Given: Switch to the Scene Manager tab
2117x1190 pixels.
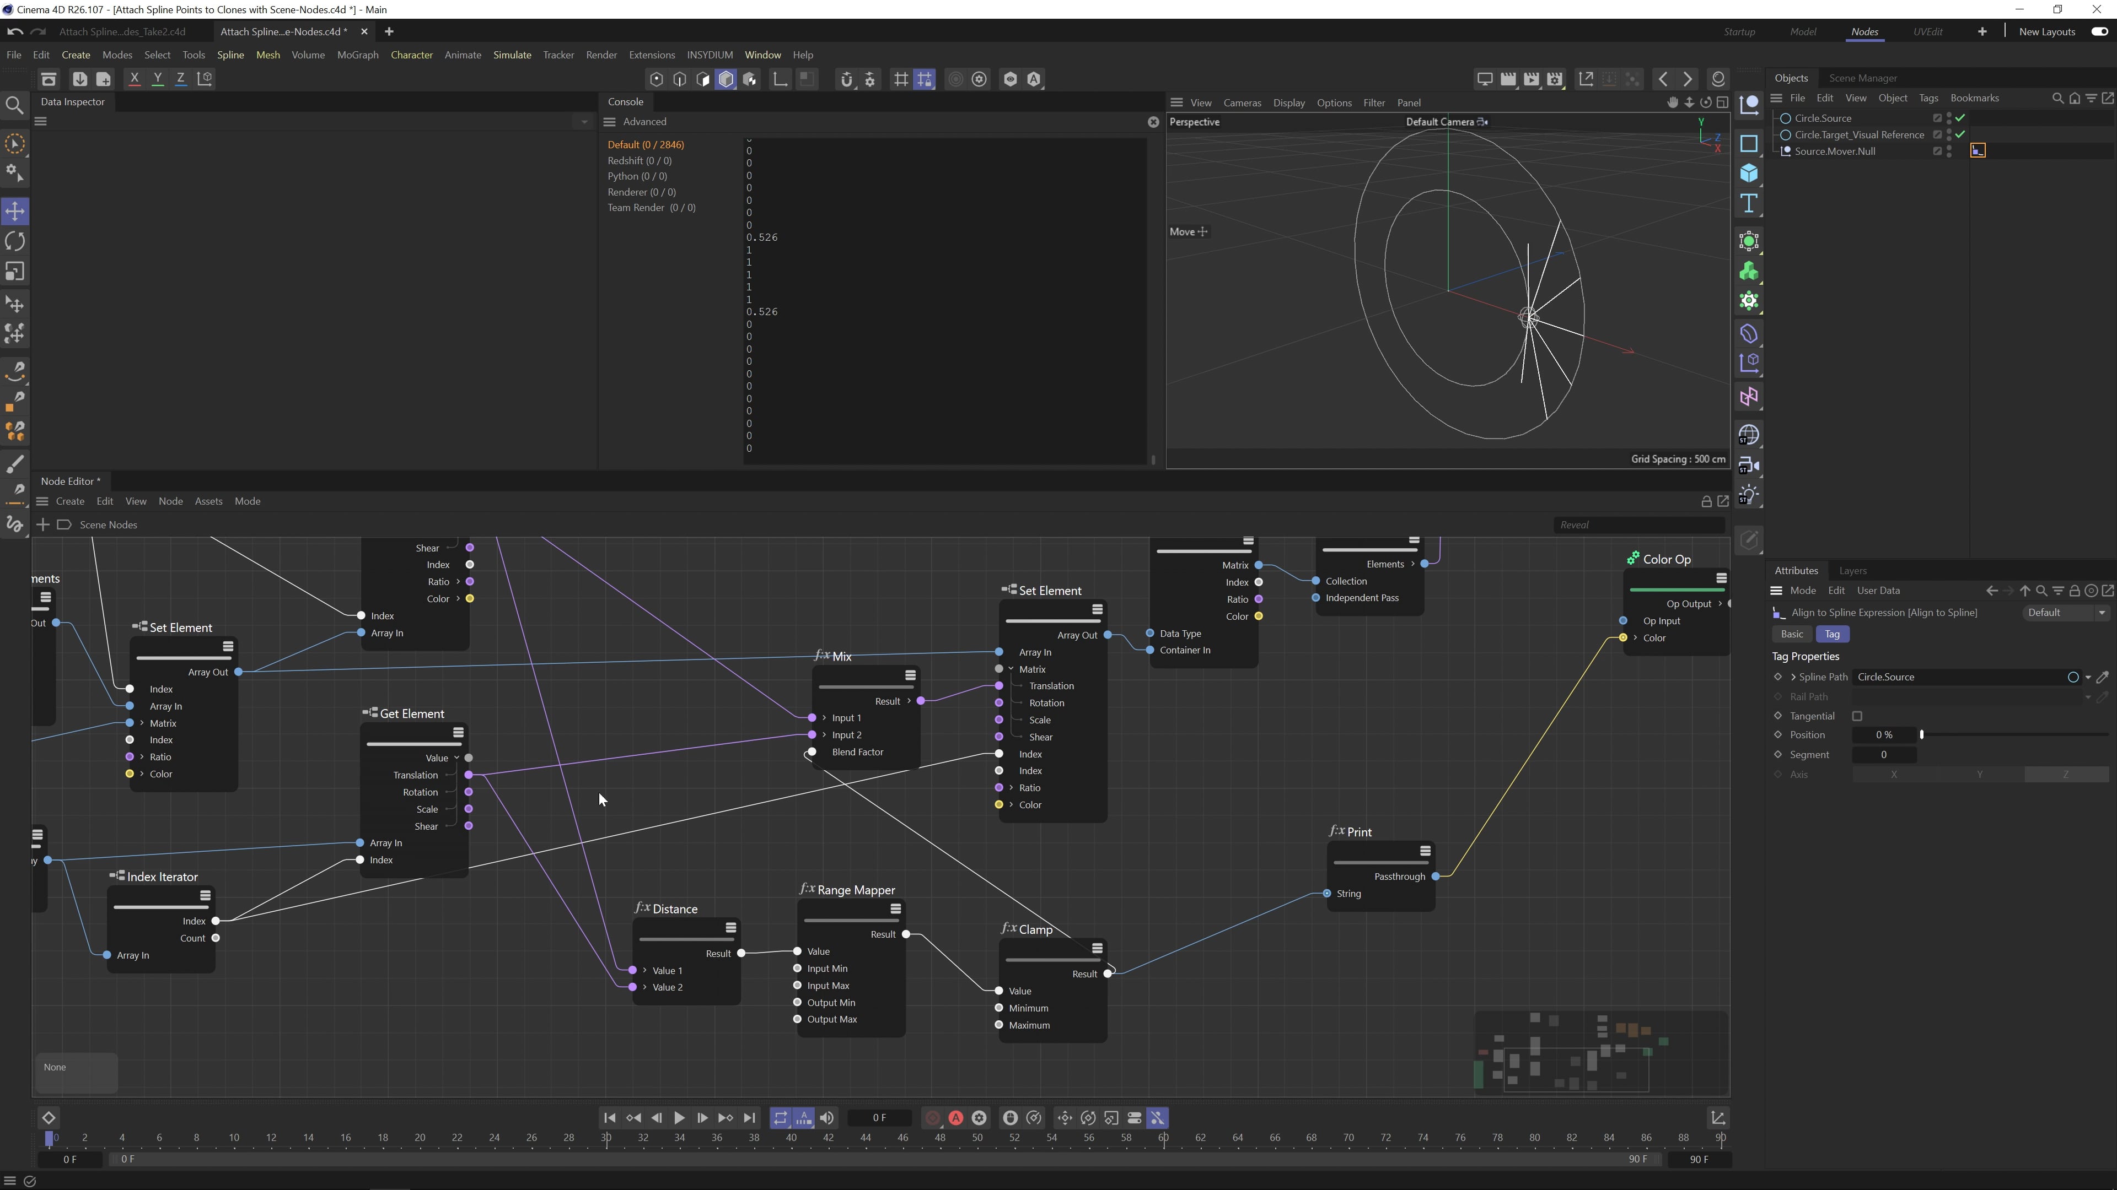Looking at the screenshot, I should (1864, 77).
